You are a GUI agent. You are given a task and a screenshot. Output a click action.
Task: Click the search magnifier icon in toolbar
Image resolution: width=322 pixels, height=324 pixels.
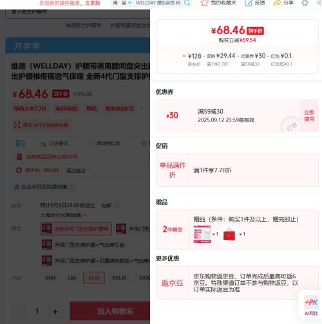pyautogui.click(x=187, y=3)
